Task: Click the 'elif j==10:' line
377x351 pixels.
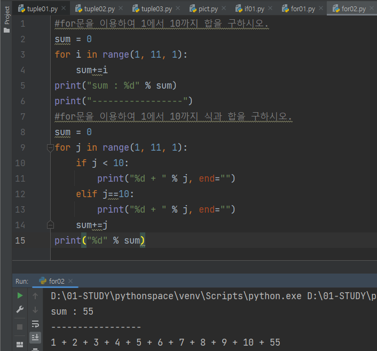Action: click(x=105, y=194)
